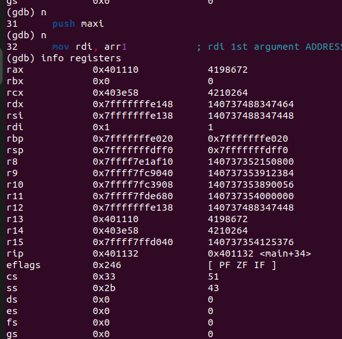This screenshot has height=339, width=342.
Task: Click the 'push maxi' source line
Action: point(78,24)
